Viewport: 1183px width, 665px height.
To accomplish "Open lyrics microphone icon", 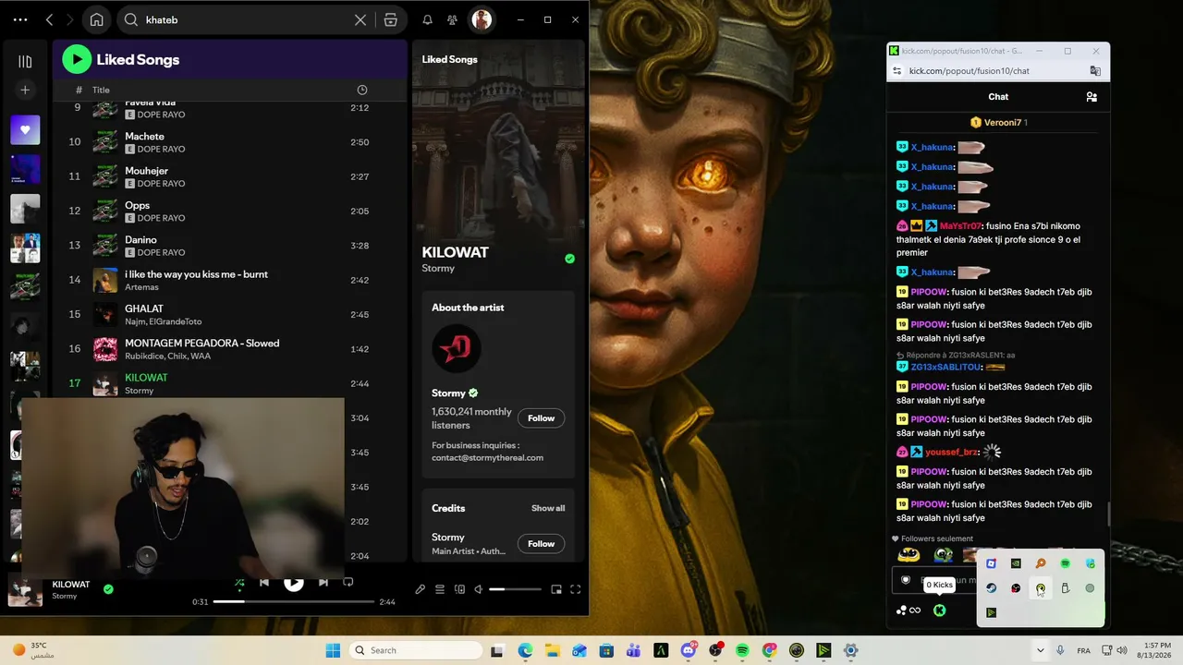I will click(420, 589).
